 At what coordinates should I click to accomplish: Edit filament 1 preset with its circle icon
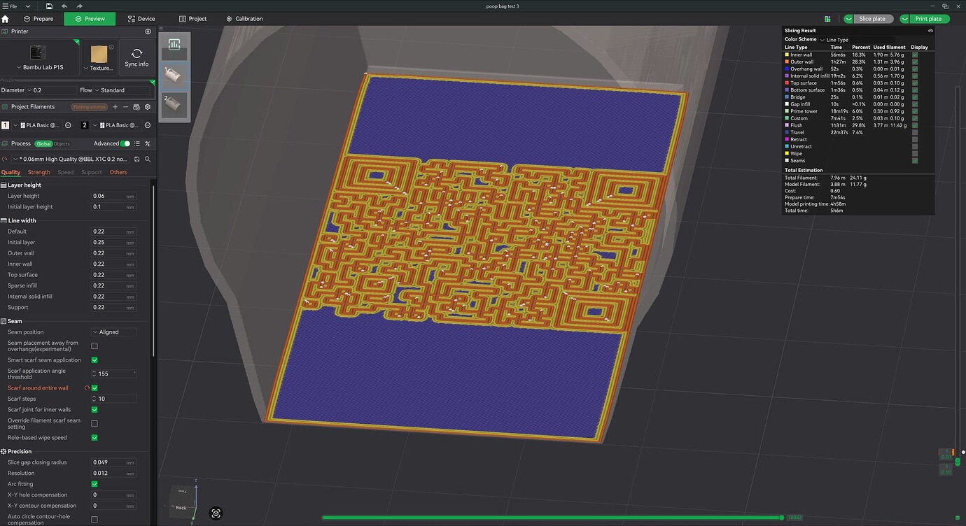[68, 125]
